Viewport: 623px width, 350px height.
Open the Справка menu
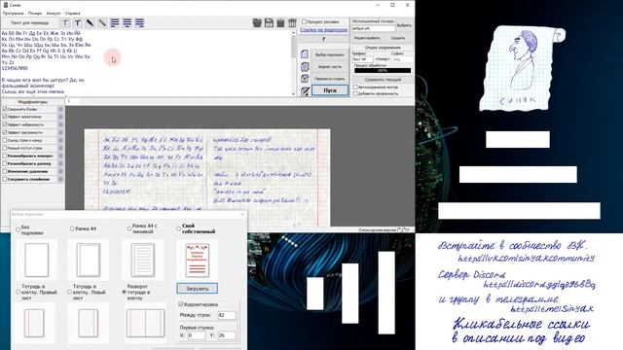click(72, 13)
